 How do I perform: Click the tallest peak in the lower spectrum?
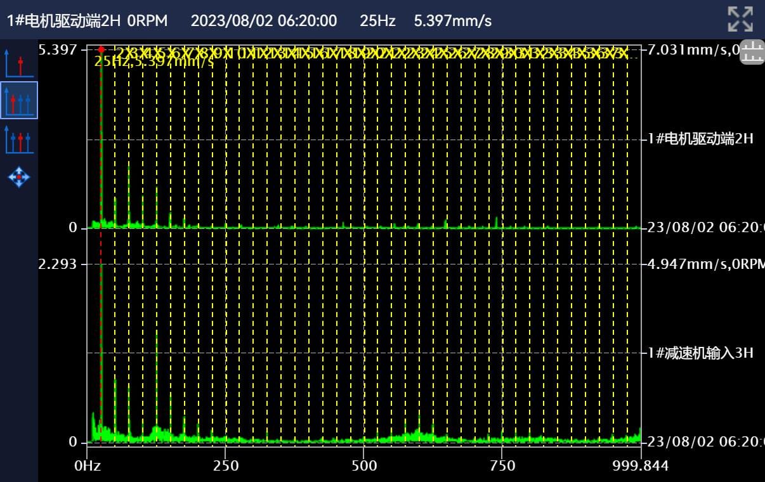(x=101, y=273)
